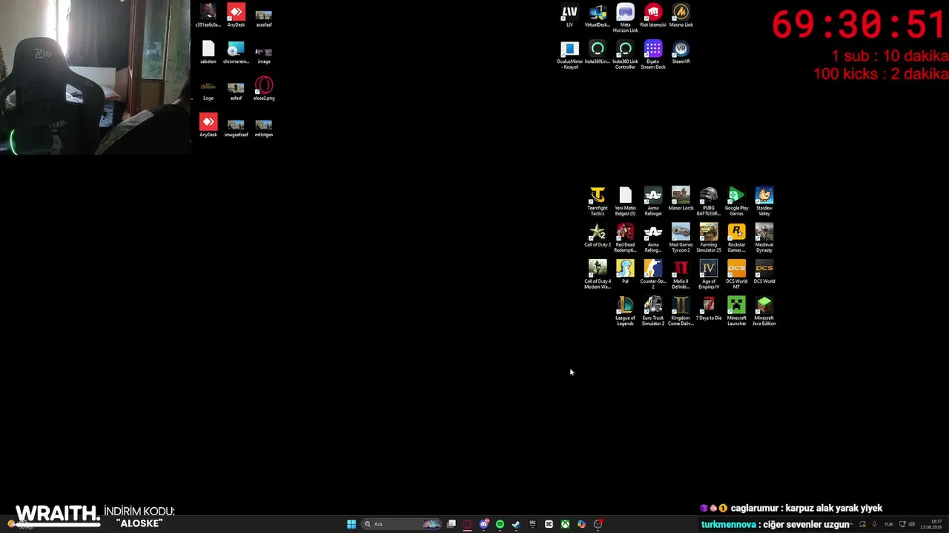Click the Manor Lords shortcut
This screenshot has height=533, width=949.
click(681, 198)
